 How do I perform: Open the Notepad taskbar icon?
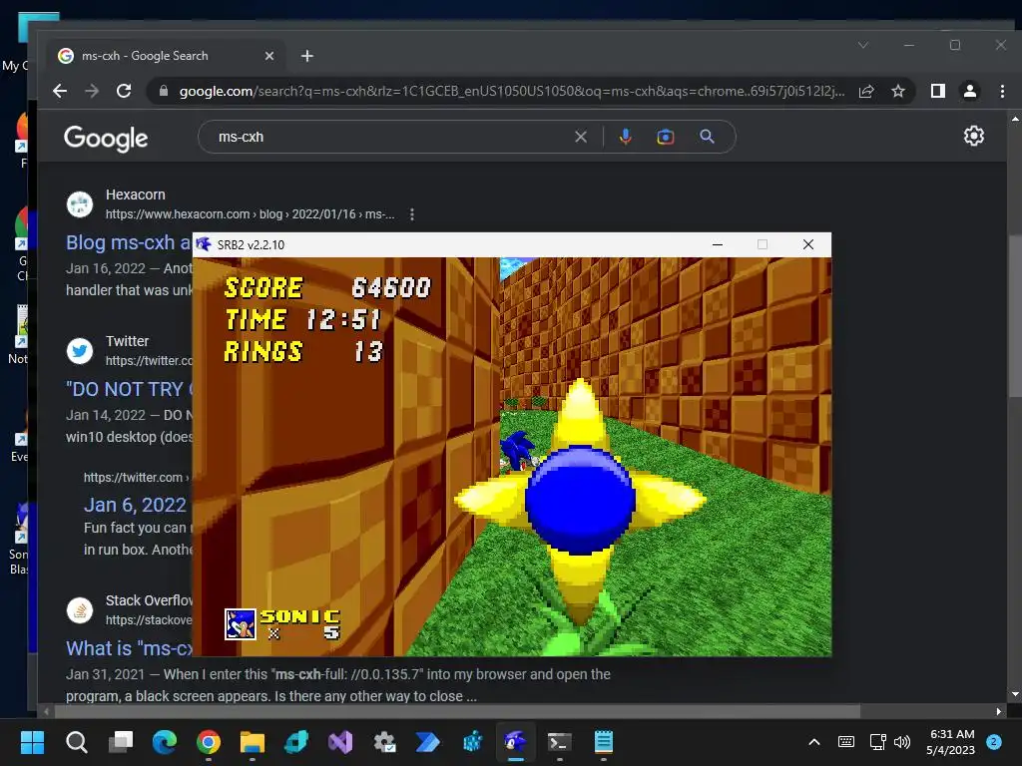coord(604,742)
